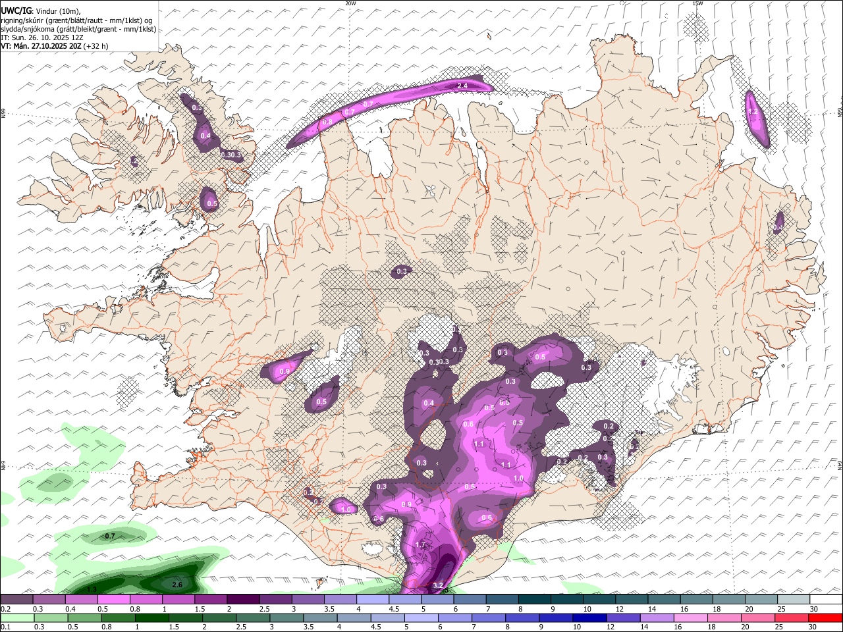The height and width of the screenshot is (632, 843).
Task: Pick the darkest green 1–1.5 legend swatch
Action: pos(152,618)
